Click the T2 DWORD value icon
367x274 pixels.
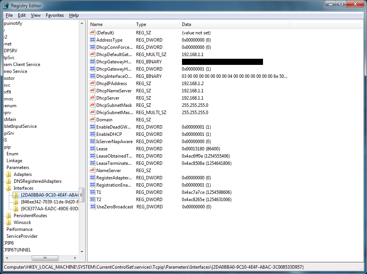tap(93, 199)
